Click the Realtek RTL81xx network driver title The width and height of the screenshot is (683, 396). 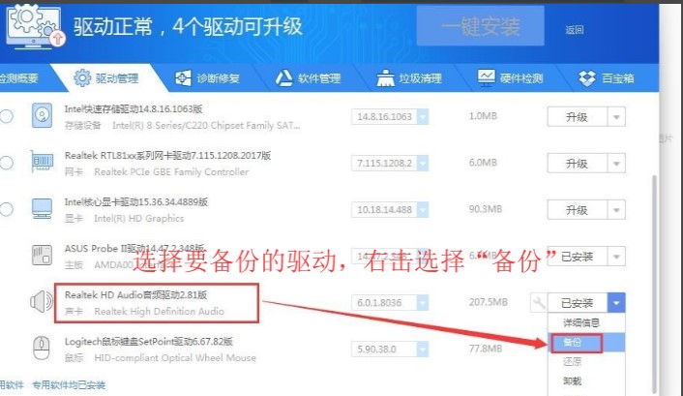click(x=167, y=155)
